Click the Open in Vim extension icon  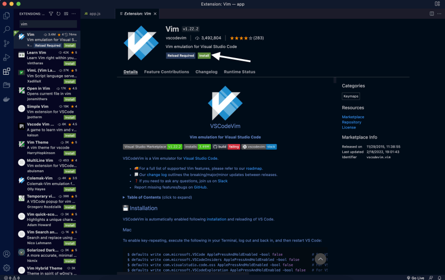click(x=22, y=90)
